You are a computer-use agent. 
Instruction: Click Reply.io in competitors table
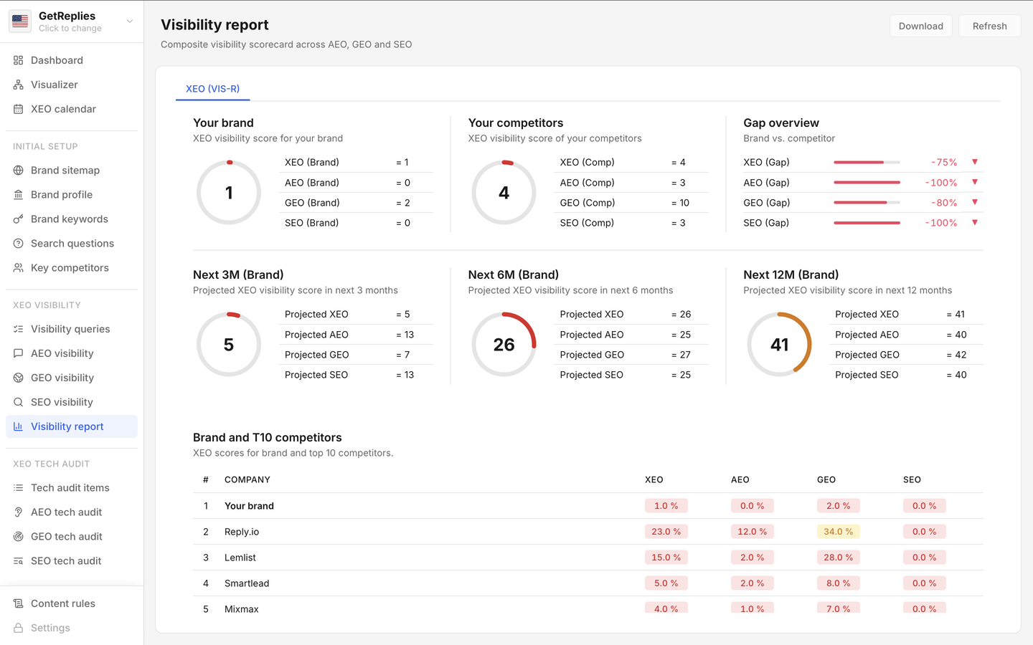pos(242,532)
